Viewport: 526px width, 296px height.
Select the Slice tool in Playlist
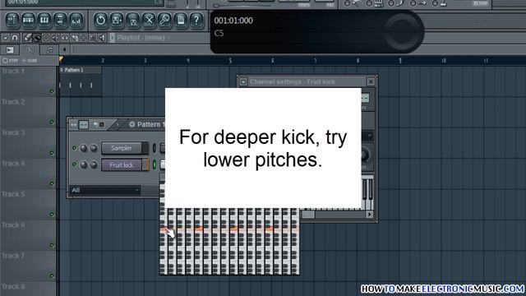[74, 38]
